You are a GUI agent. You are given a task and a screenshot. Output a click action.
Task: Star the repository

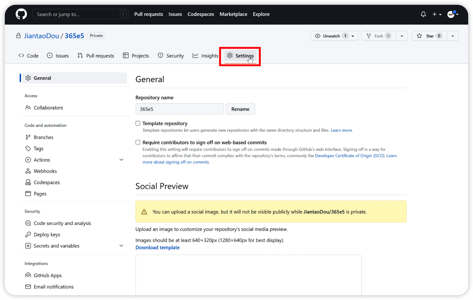[x=429, y=36]
